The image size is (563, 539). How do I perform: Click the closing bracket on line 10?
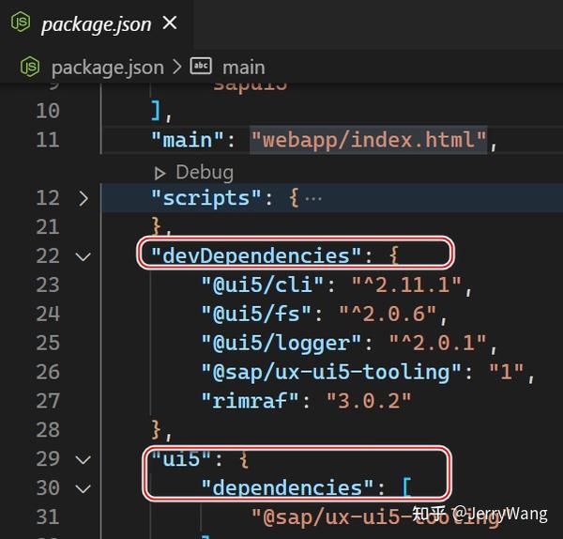[x=156, y=111]
